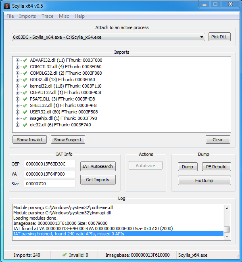Click green checkmark icon next to ADVAPI32.dll
The height and width of the screenshot is (262, 242).
(25, 60)
